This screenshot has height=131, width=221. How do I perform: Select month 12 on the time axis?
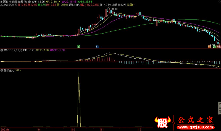tap(140, 129)
